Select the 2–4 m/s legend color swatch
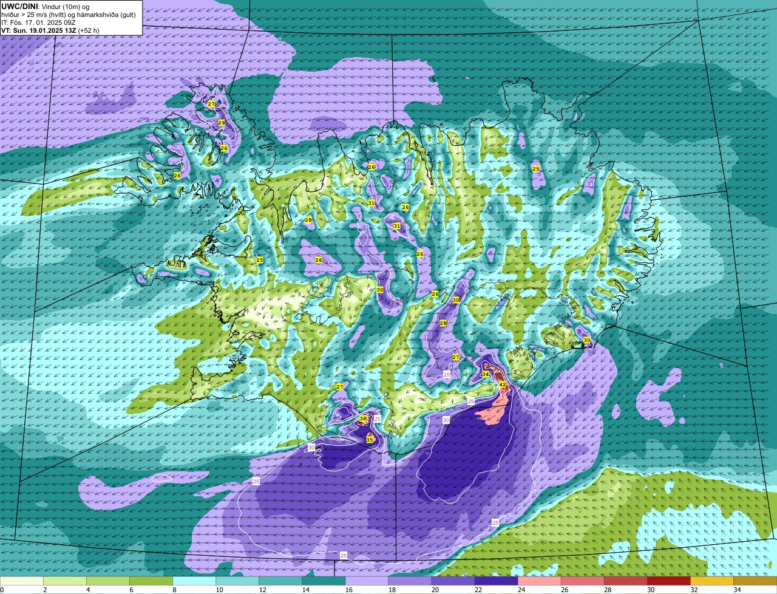 point(65,581)
